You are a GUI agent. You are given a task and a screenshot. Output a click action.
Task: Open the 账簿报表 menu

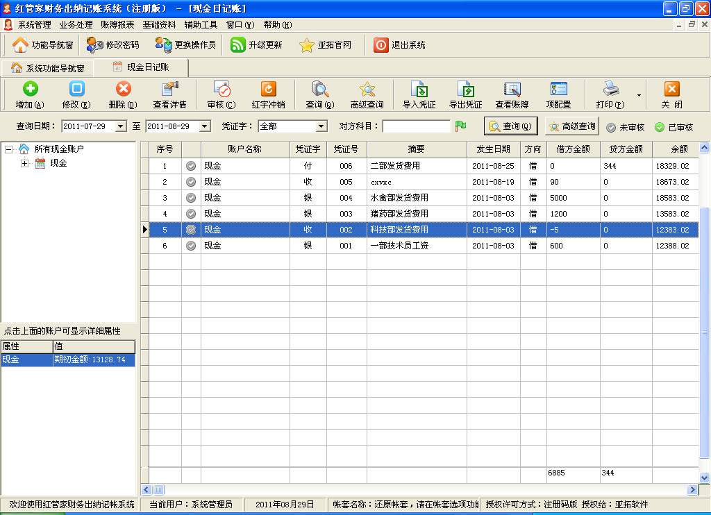click(x=117, y=25)
